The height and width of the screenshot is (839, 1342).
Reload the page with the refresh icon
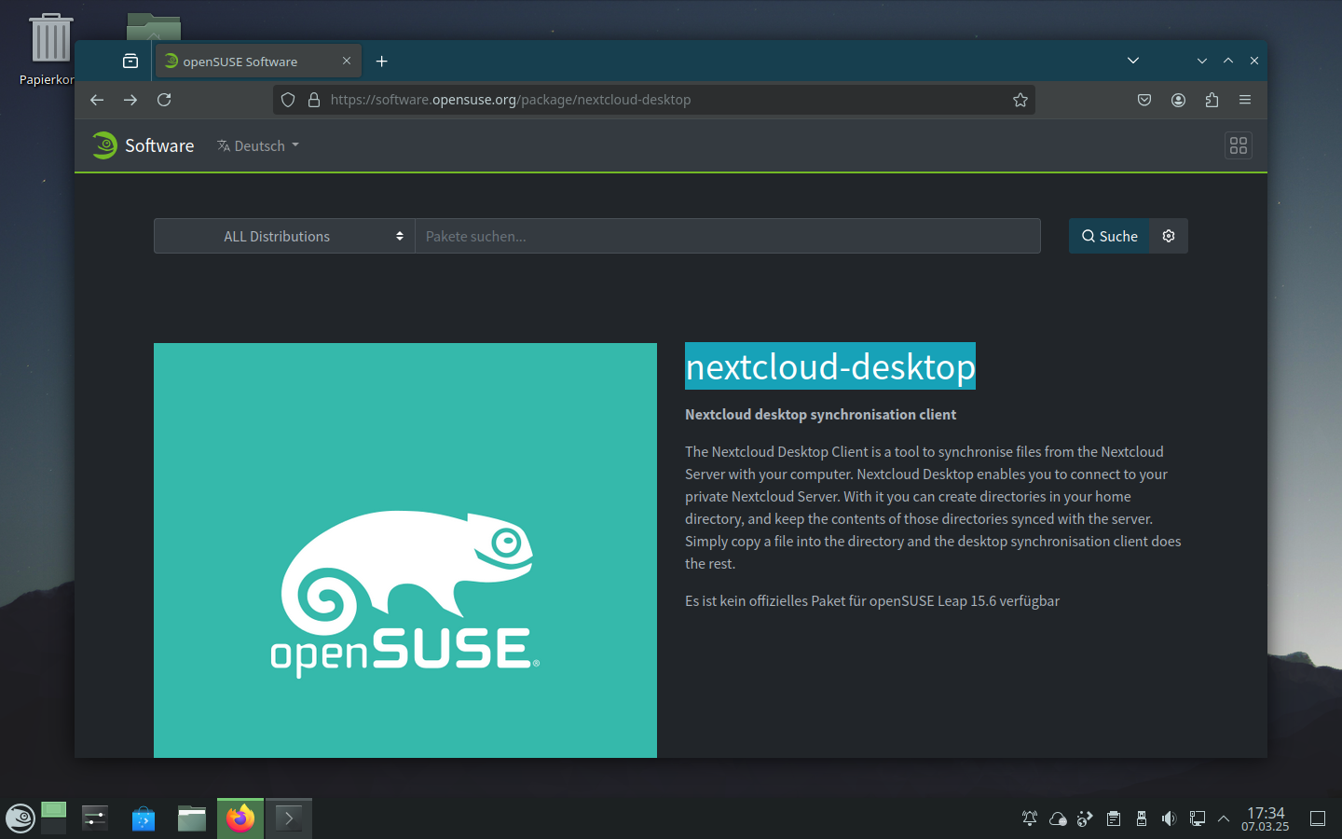tap(164, 100)
